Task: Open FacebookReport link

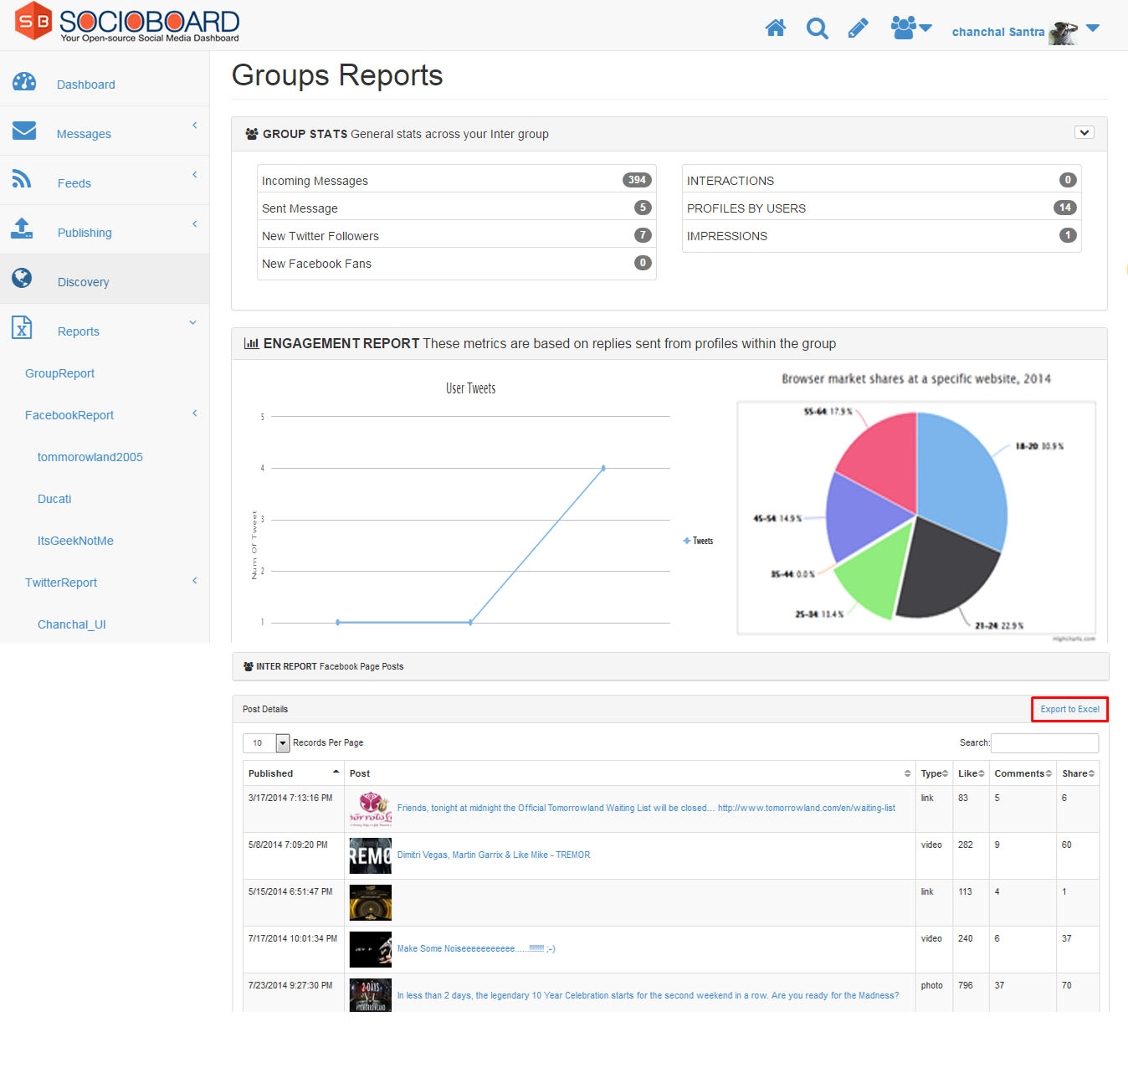Action: [x=69, y=415]
